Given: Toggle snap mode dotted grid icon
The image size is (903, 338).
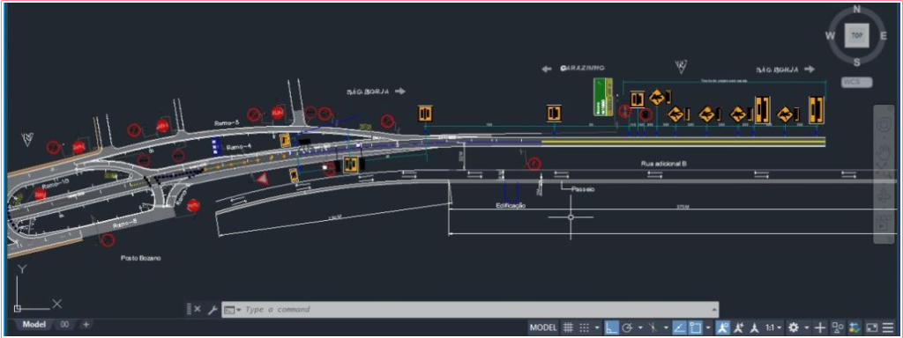Looking at the screenshot, I should 585,327.
